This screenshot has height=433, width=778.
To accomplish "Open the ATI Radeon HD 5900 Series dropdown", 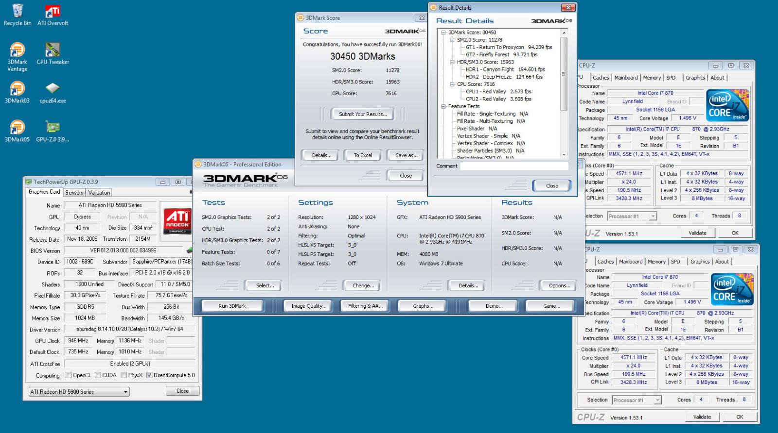I will (x=79, y=392).
